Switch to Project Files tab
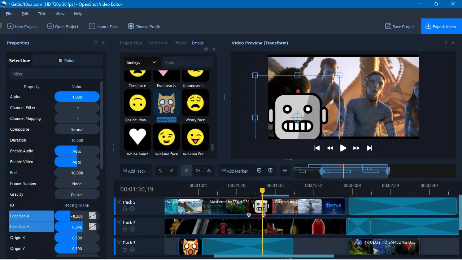This screenshot has height=260, width=462. 131,43
